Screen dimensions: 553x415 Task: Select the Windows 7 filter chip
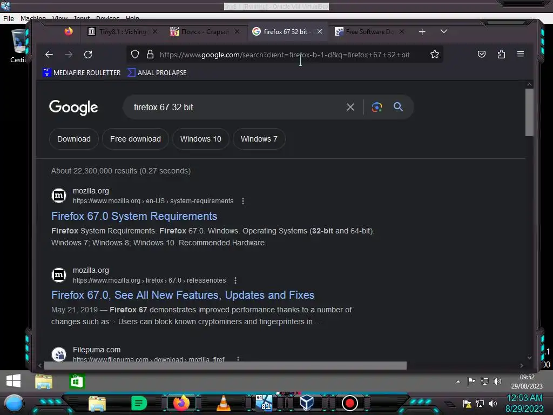tap(259, 139)
